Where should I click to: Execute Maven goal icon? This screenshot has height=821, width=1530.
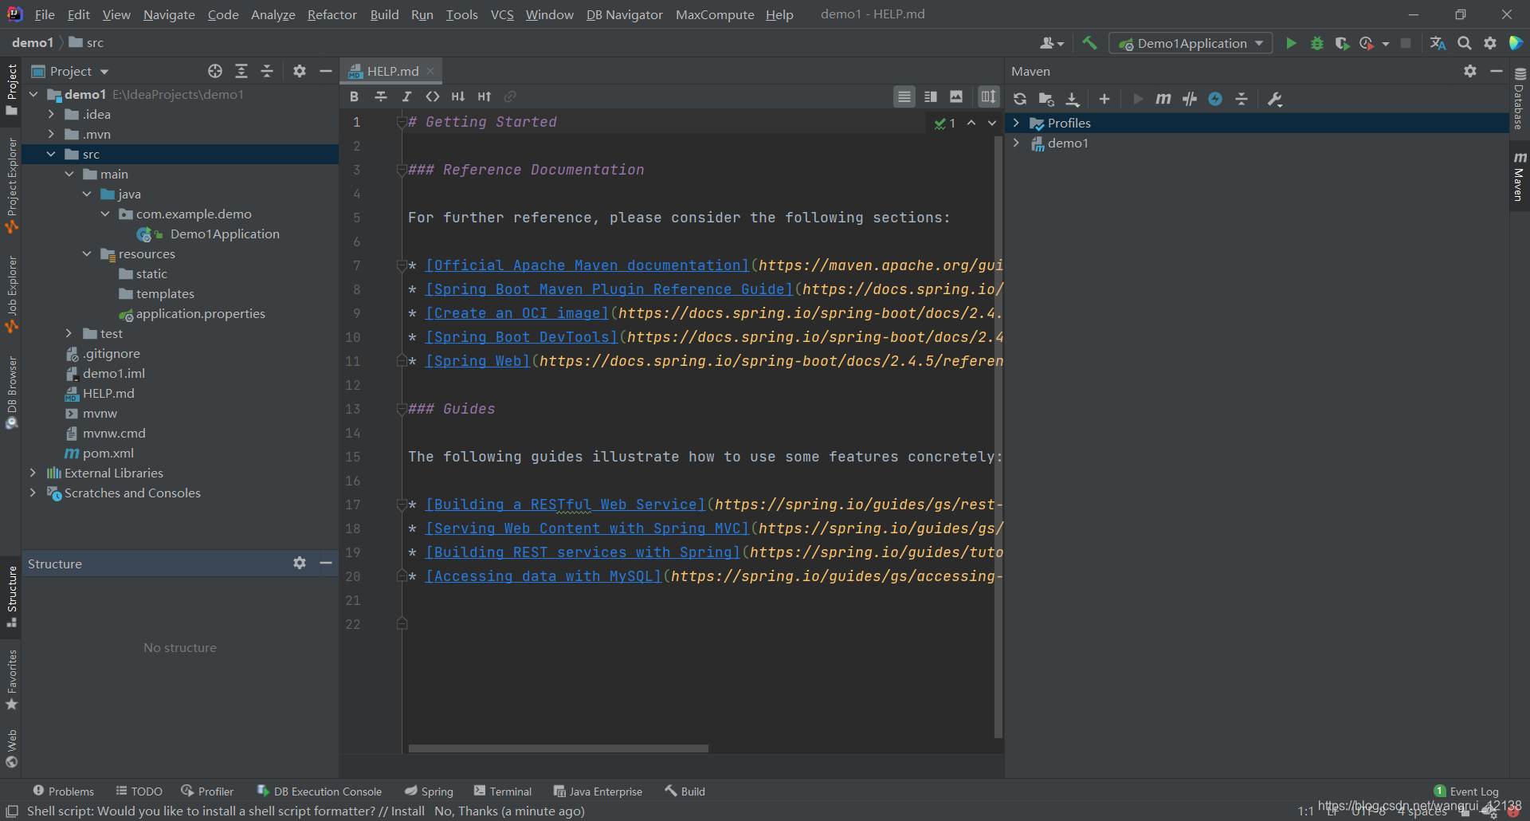coord(1163,99)
